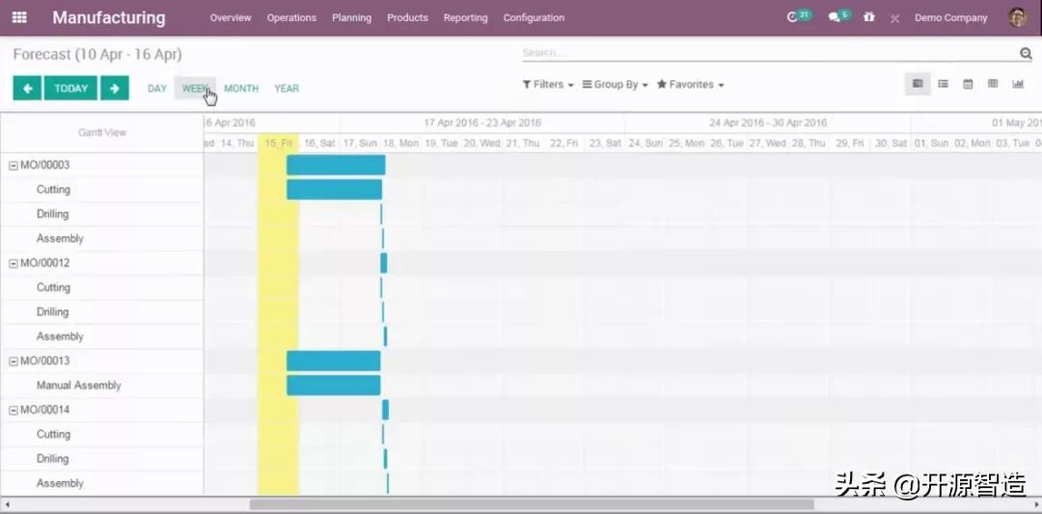Click the scrollbar left arrow
Screen dimensions: 1042x514
point(6,504)
